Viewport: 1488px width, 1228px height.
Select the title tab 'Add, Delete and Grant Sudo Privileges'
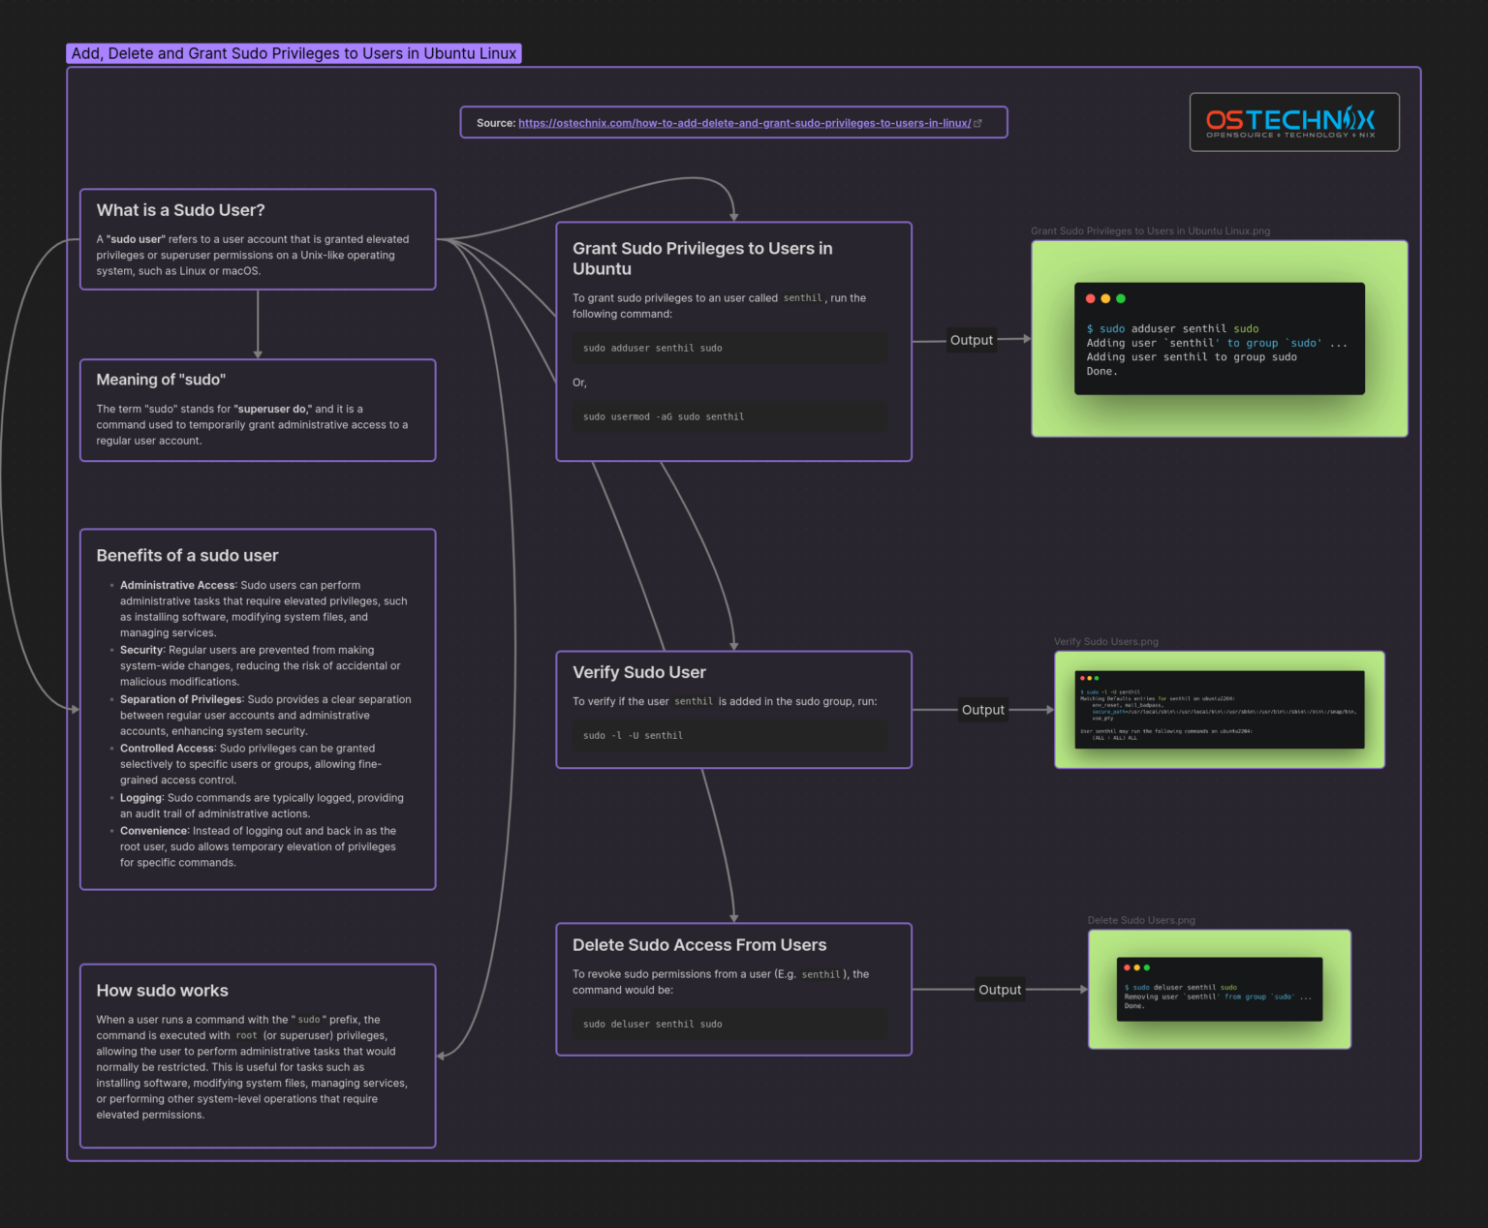tap(293, 53)
